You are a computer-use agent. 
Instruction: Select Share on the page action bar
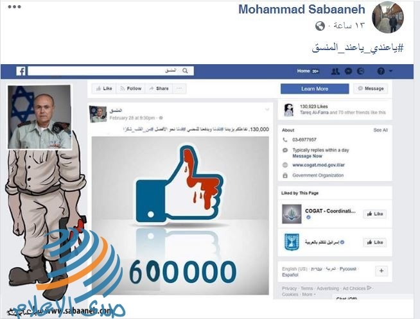[x=159, y=89]
